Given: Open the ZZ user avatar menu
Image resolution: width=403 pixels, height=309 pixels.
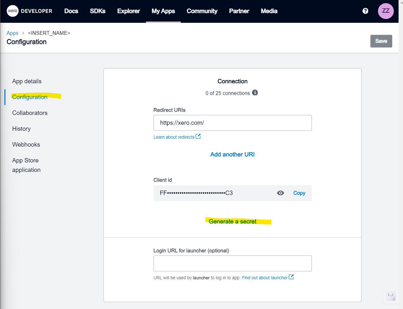Looking at the screenshot, I should pos(386,11).
